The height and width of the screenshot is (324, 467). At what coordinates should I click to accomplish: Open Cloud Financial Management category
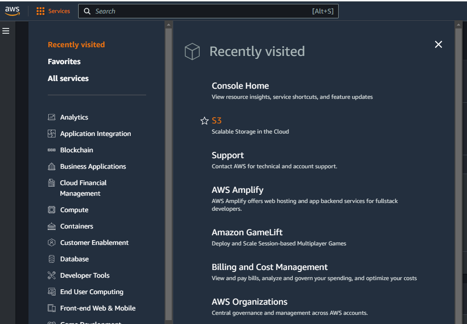83,188
